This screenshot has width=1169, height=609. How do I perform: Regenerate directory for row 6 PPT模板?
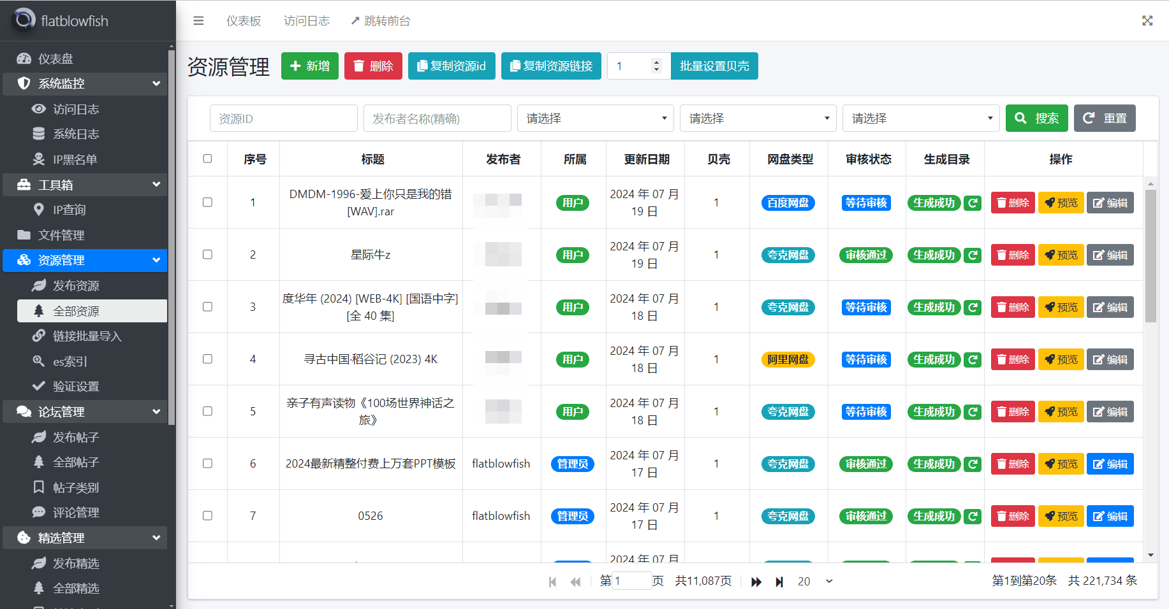[973, 464]
